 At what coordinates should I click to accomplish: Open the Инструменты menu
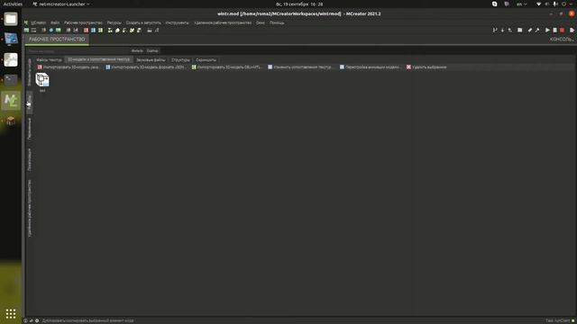[x=177, y=22]
